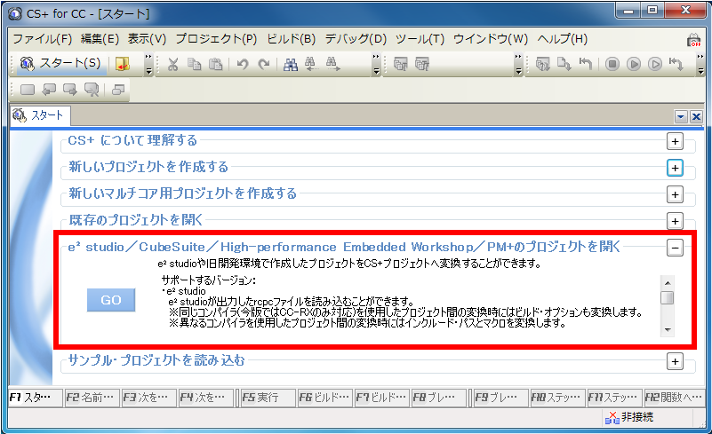Expand the CS+ について理解する section
This screenshot has width=712, height=434.
coord(676,141)
